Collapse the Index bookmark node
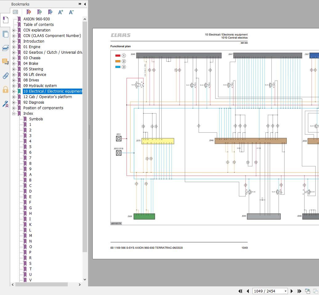The height and width of the screenshot is (295, 319). 14,114
